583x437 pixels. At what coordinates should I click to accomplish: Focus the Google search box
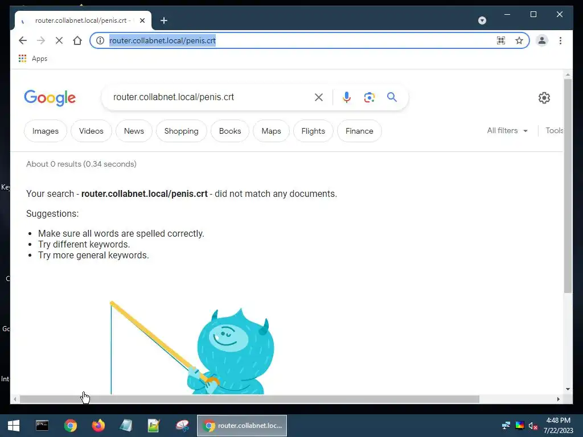click(210, 97)
